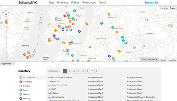Open the Directory navigation item
The width and height of the screenshot is (177, 101).
[x=63, y=2]
